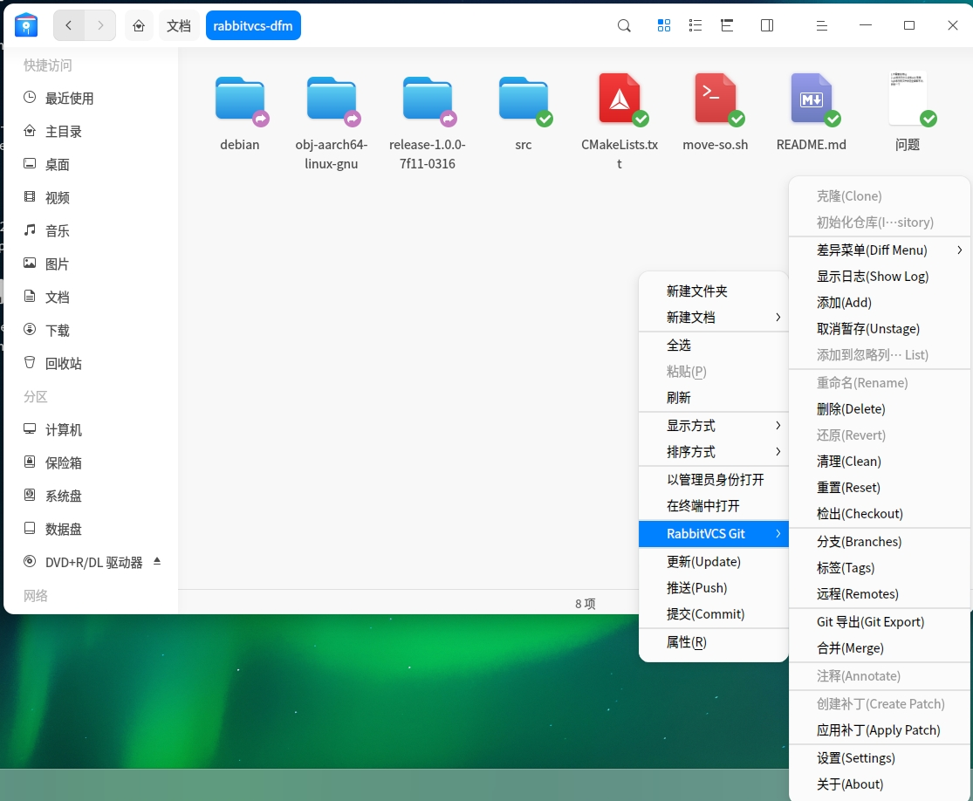Choose 取消暂存(Unstage)

[x=880, y=328]
